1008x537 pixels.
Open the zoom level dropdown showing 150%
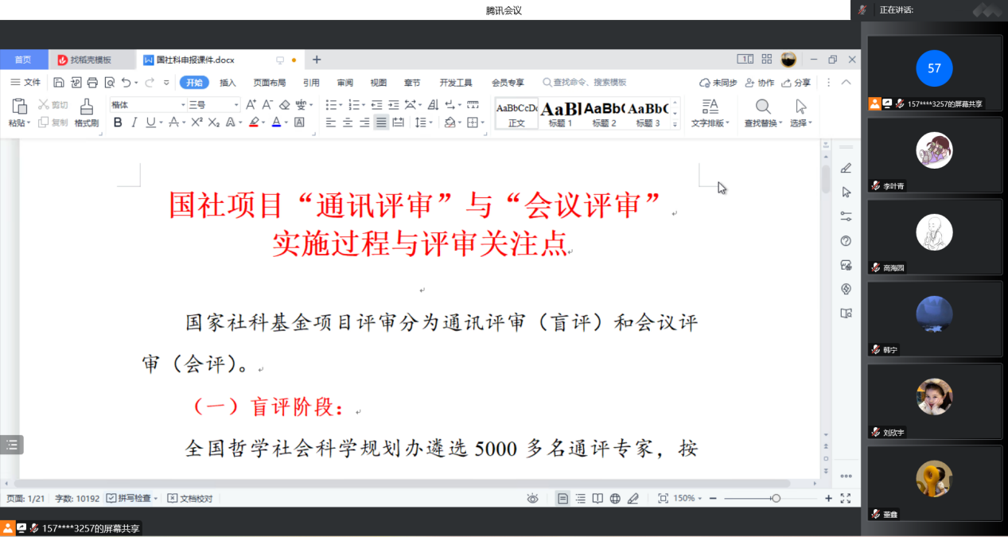coord(686,497)
